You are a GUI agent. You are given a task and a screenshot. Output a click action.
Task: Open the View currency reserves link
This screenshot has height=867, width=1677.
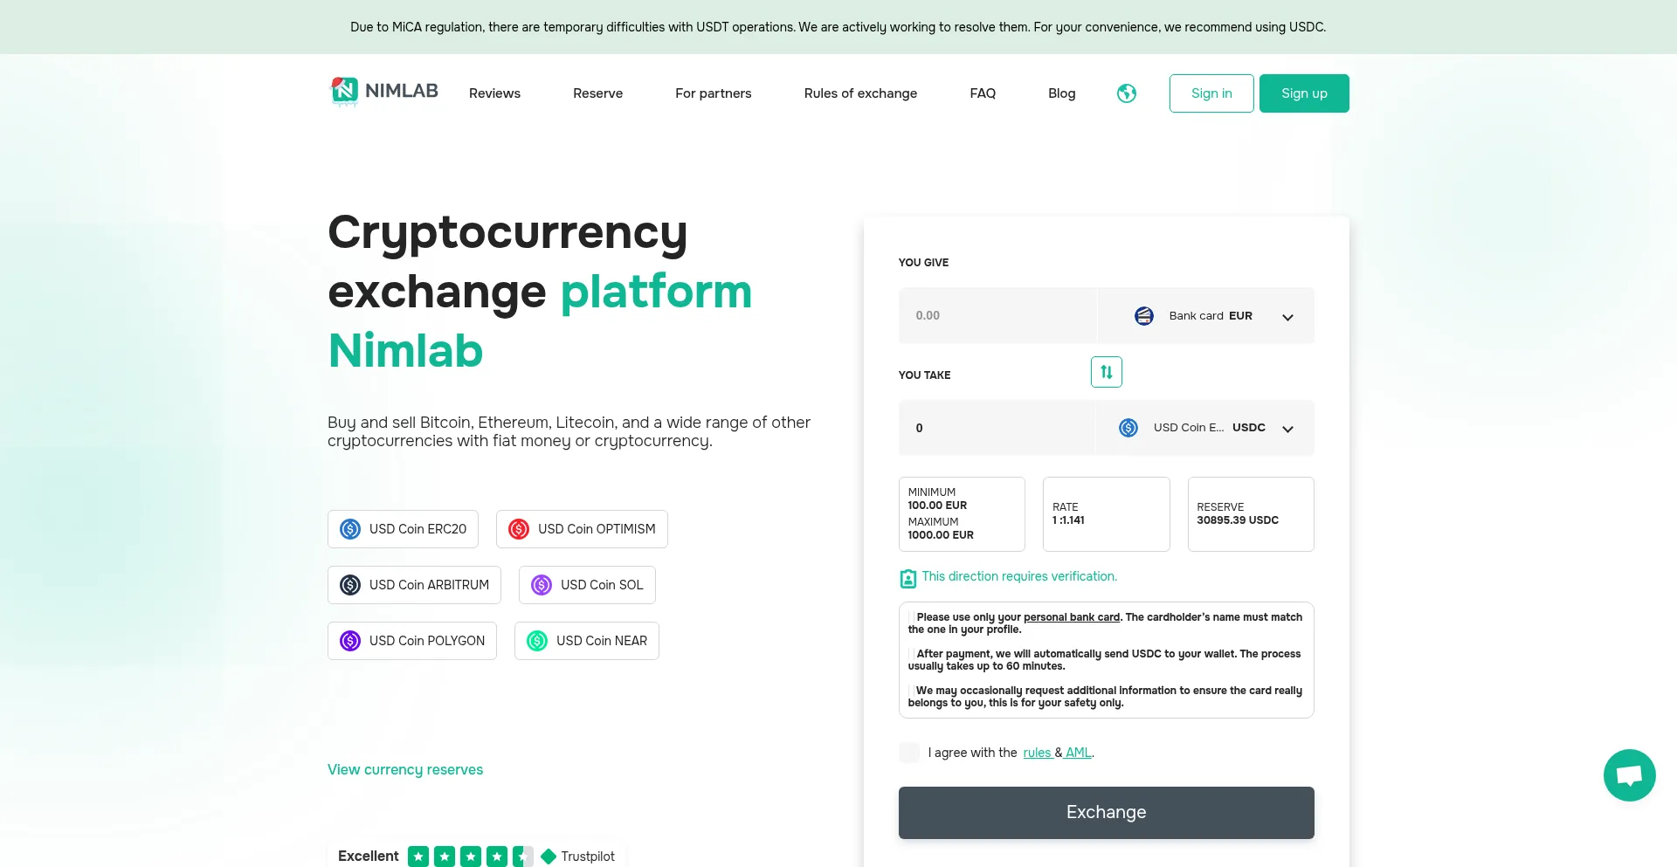(405, 769)
